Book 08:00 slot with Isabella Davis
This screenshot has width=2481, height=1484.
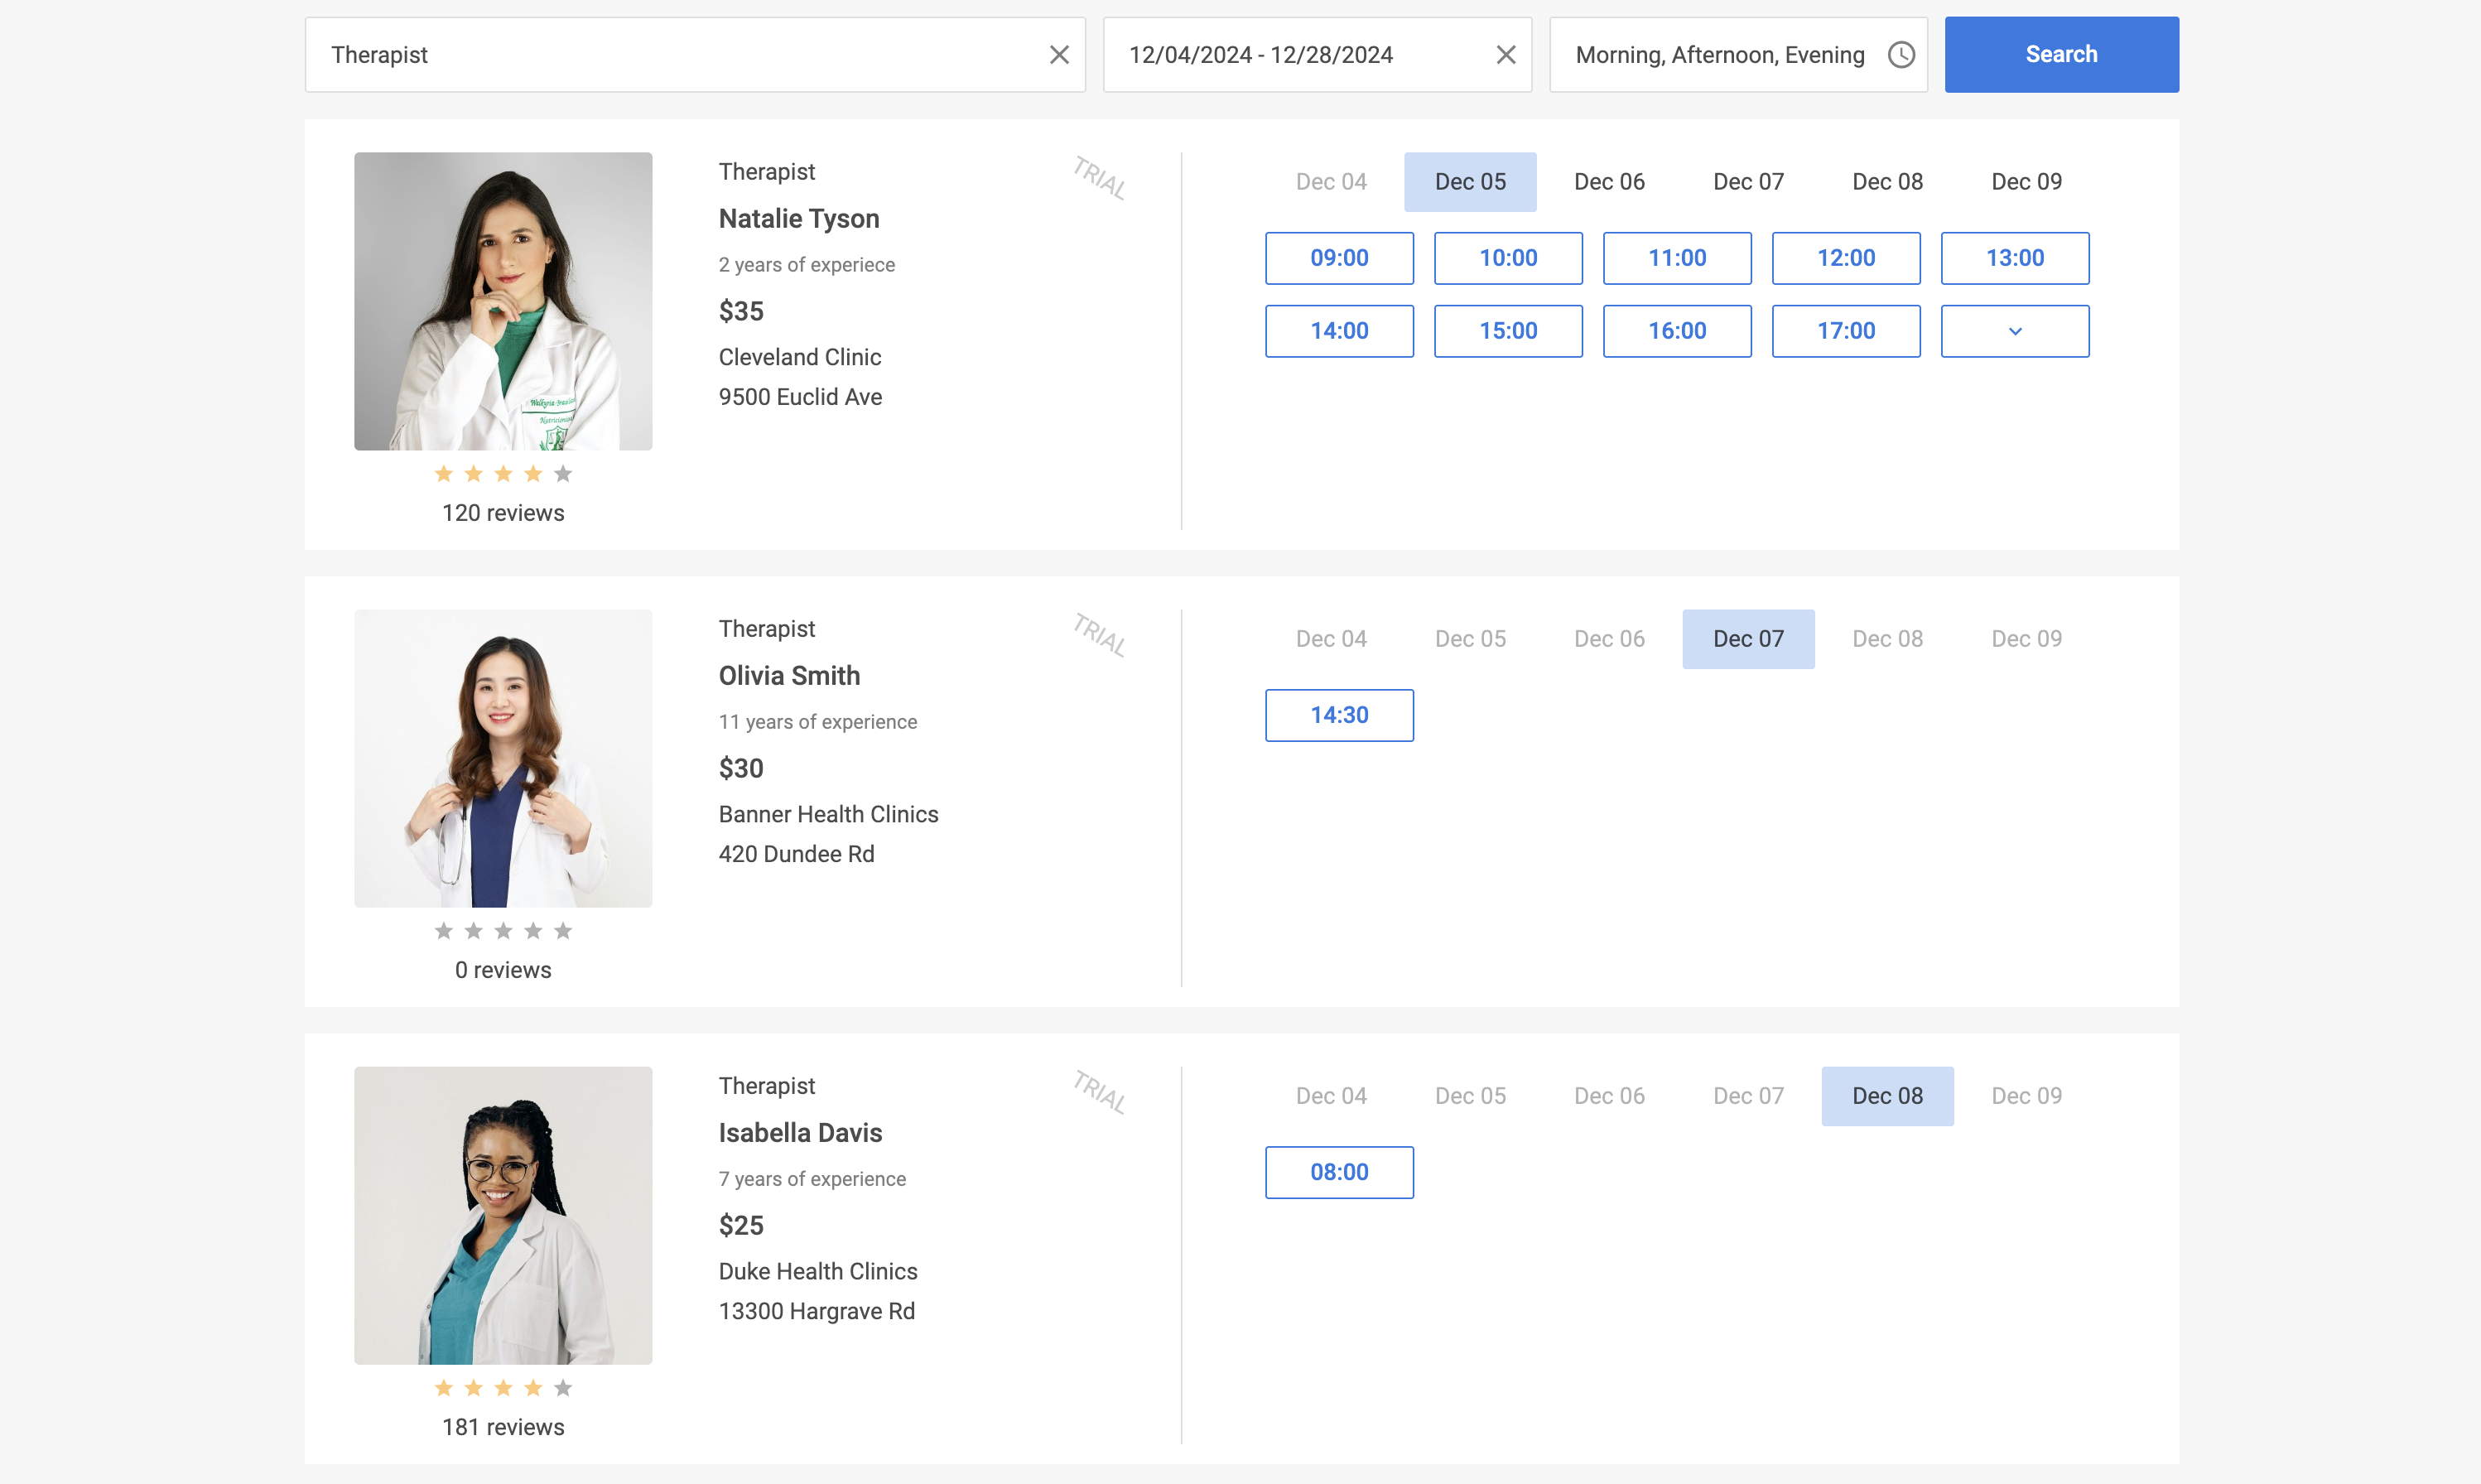pyautogui.click(x=1338, y=1171)
